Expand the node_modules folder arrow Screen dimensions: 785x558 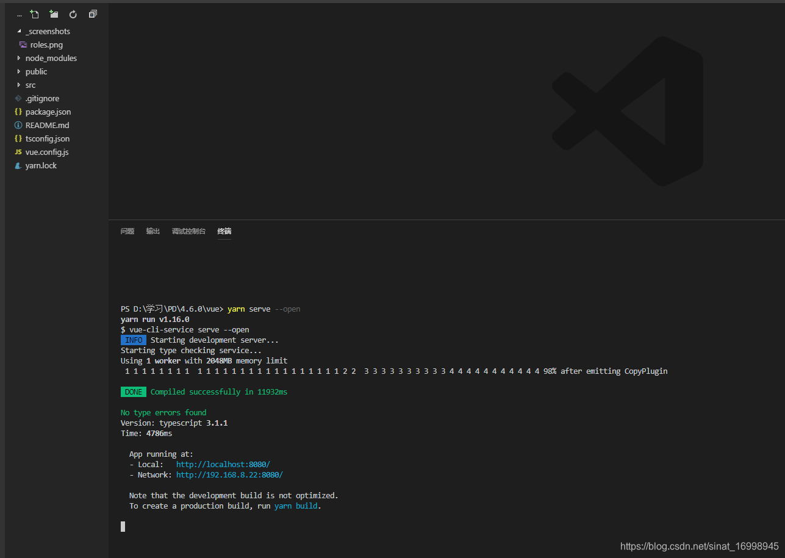point(19,58)
